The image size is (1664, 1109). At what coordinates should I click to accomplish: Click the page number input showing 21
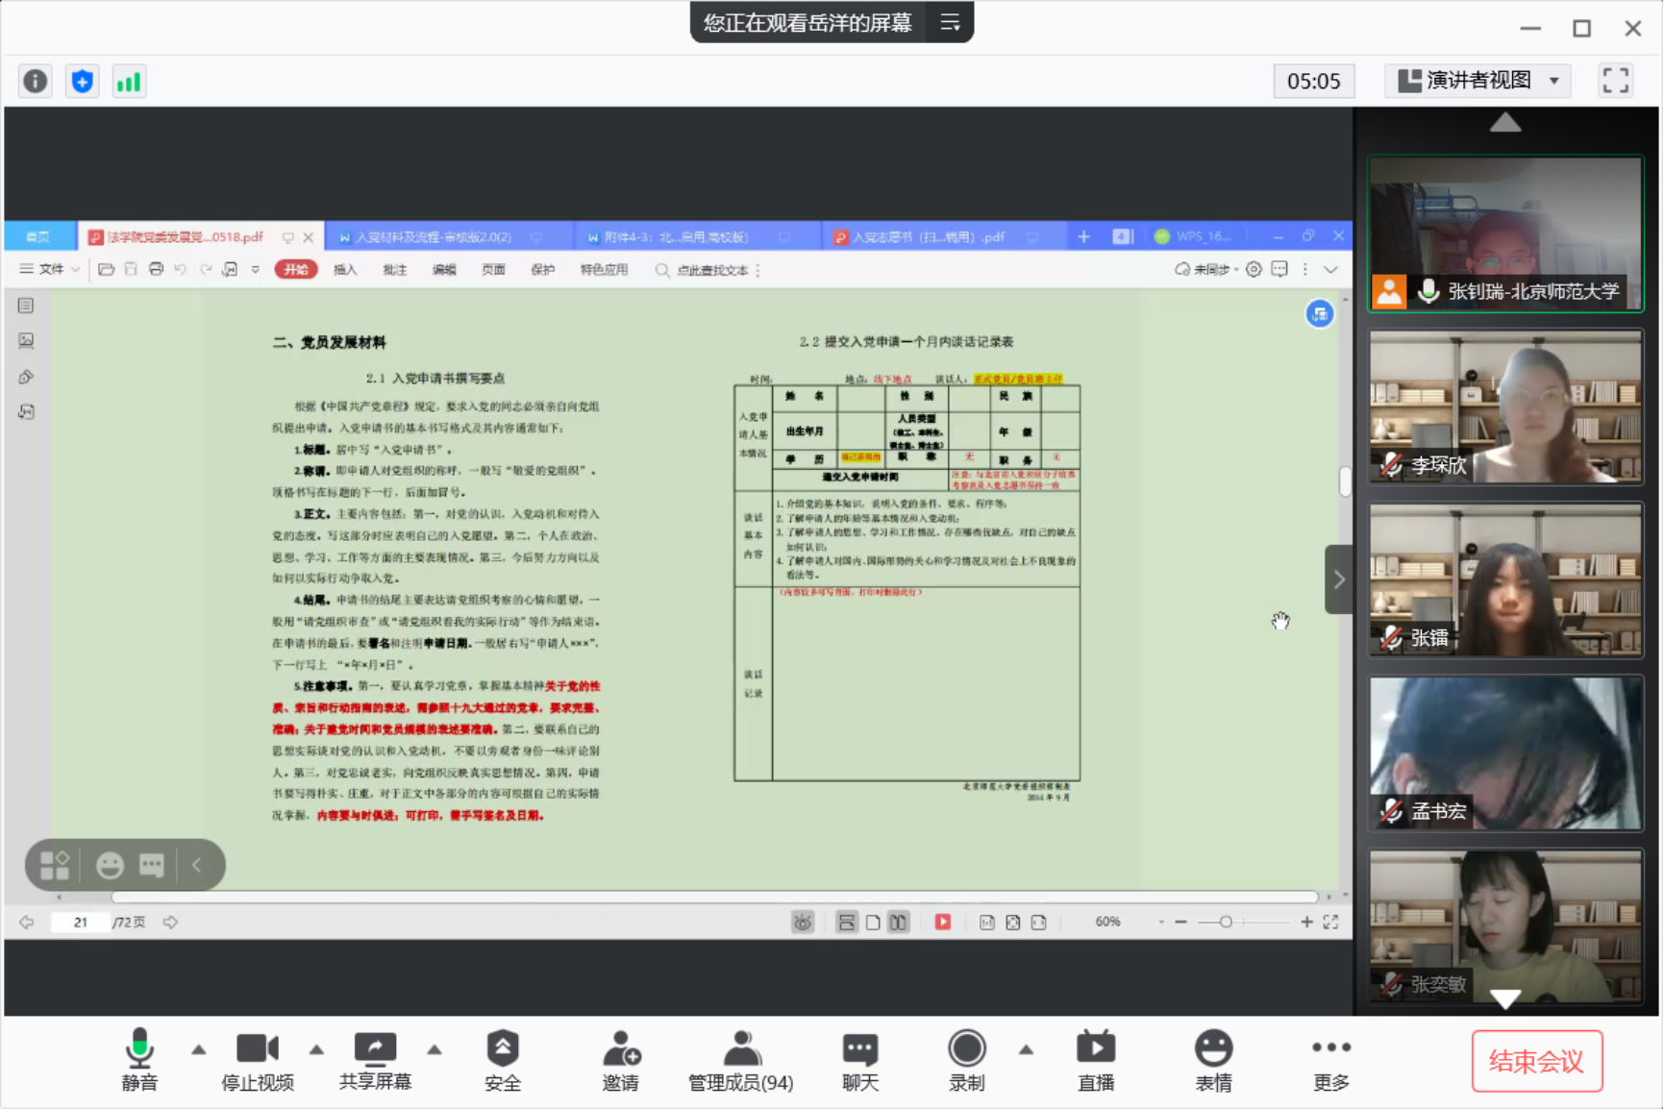click(79, 921)
